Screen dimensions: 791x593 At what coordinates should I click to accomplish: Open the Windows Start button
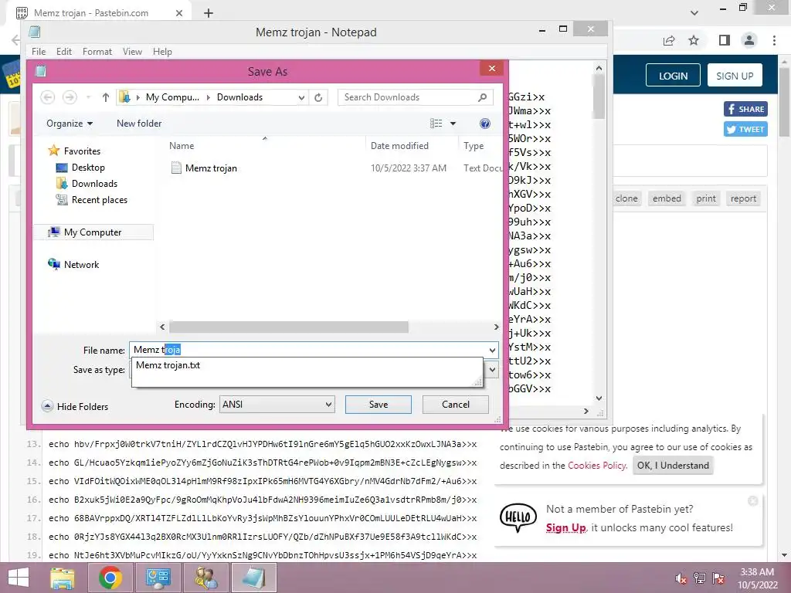pyautogui.click(x=19, y=578)
